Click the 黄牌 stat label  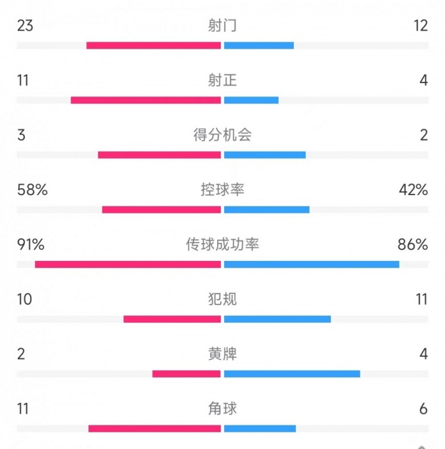(223, 354)
